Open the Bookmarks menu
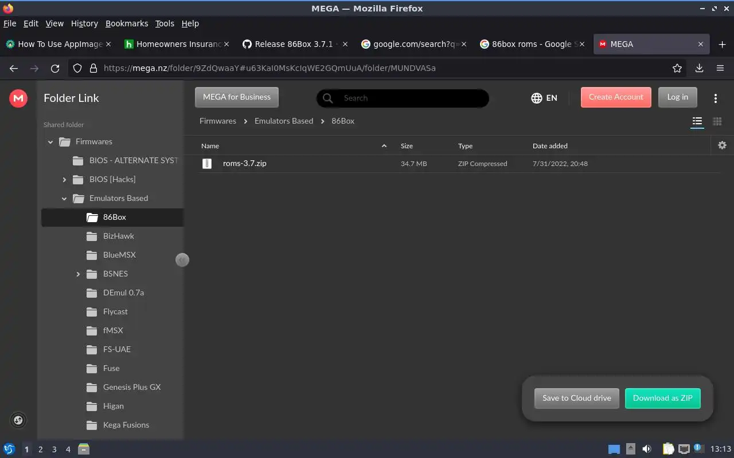 (x=127, y=23)
